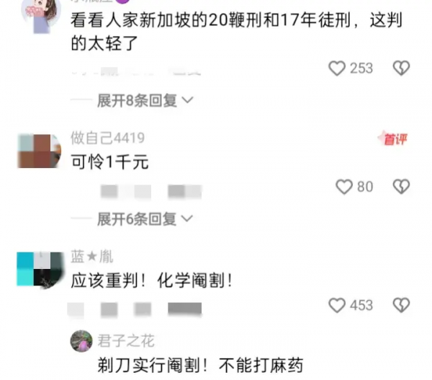Image resolution: width=432 pixels, height=380 pixels.
Task: Dislike the 应该重判！化学阉割 comment
Action: point(401,305)
